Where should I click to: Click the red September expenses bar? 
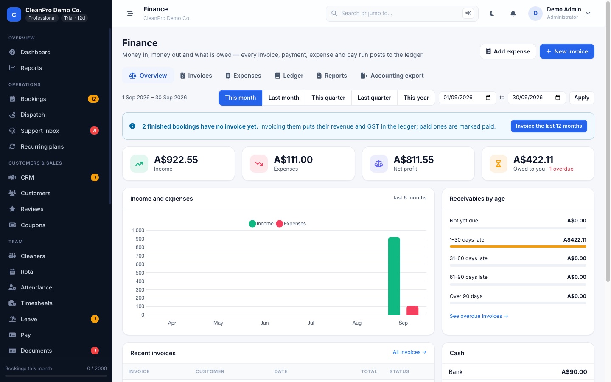(x=412, y=310)
